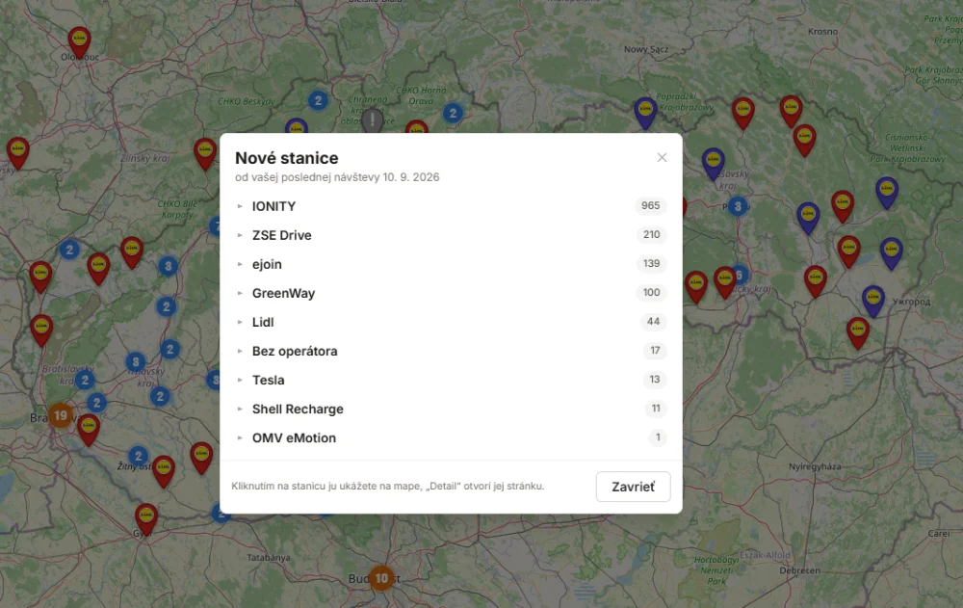
Task: Open the orange 10 cluster at Budapest
Action: (381, 578)
